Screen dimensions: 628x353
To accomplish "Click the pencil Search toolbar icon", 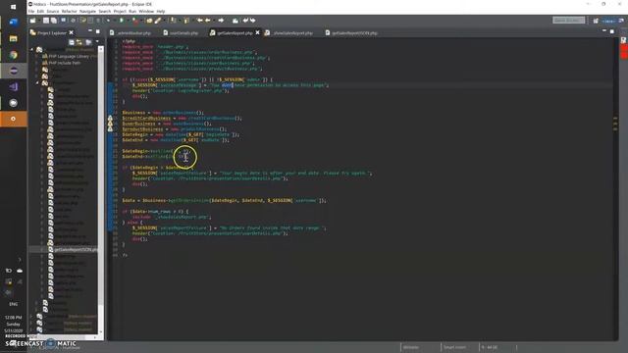I will click(158, 21).
